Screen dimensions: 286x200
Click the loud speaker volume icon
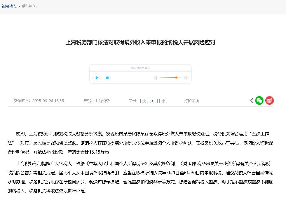click(x=186, y=78)
